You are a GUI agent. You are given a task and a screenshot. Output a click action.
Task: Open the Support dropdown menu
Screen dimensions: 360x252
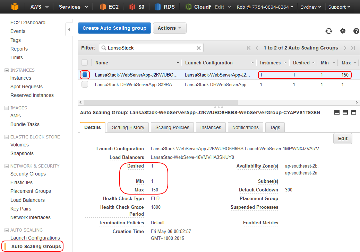[339, 7]
